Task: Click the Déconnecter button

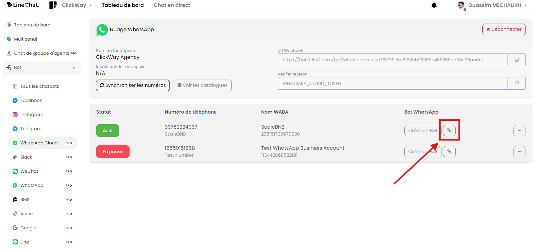Action: (x=504, y=29)
